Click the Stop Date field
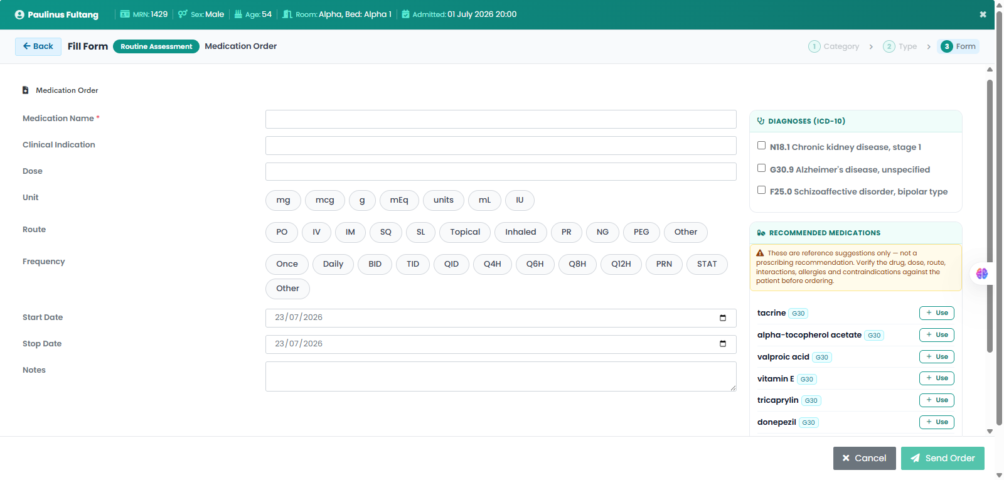Screen dimensions: 1004x480 coord(501,344)
